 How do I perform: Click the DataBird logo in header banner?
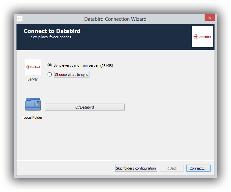coord(202,37)
